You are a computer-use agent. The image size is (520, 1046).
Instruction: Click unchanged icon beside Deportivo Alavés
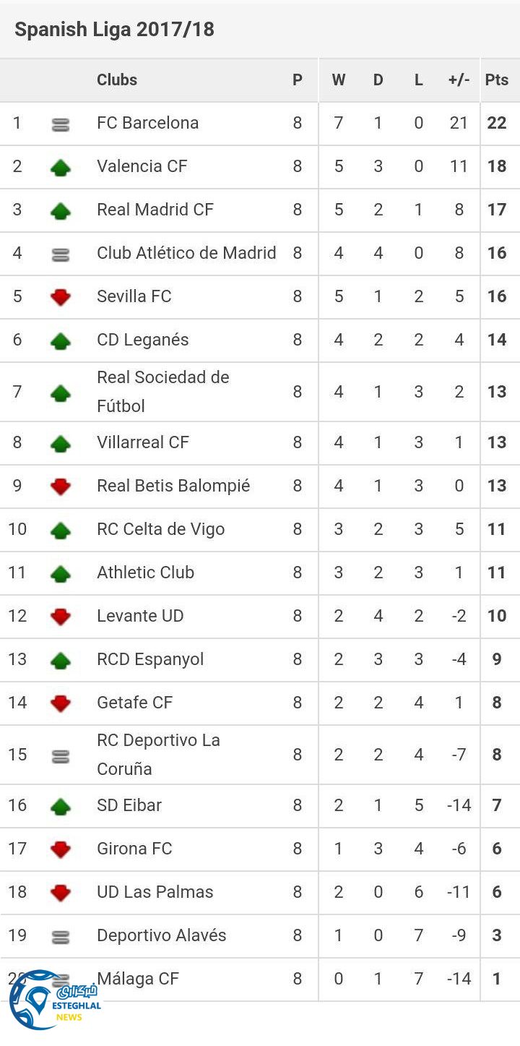tap(61, 937)
